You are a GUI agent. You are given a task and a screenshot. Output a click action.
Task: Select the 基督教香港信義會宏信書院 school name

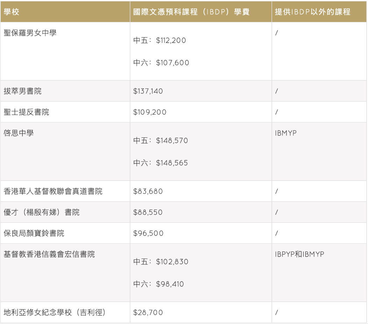(49, 254)
